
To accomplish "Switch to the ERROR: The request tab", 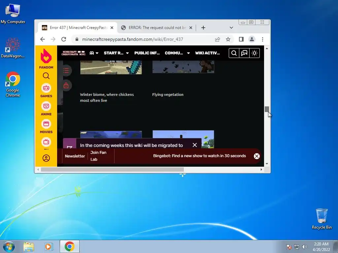I will [157, 28].
